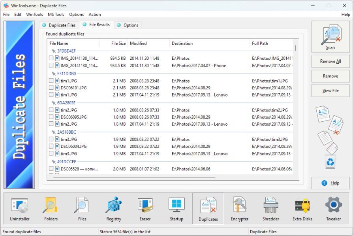Image resolution: width=353 pixels, height=236 pixels.
Task: Open the Options menu in menu bar
Action: 76,14
